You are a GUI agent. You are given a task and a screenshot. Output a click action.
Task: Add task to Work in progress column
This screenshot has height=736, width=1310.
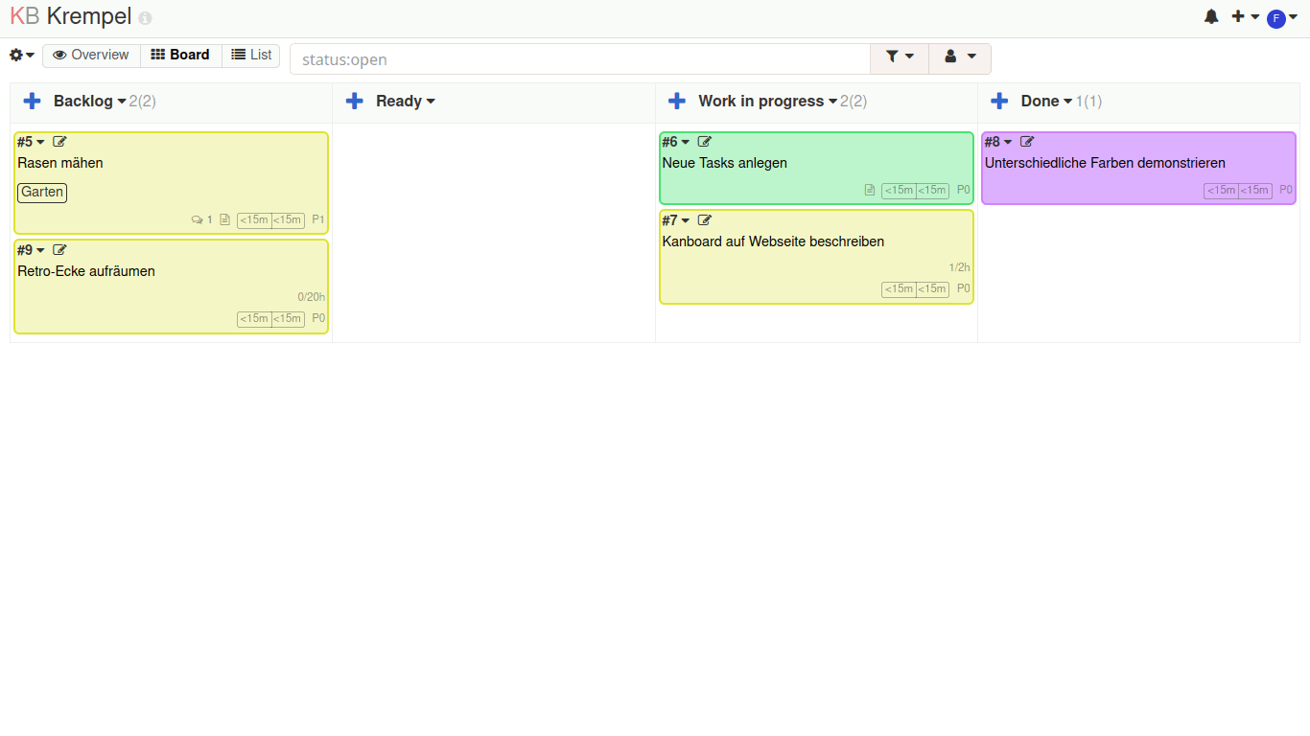coord(677,102)
